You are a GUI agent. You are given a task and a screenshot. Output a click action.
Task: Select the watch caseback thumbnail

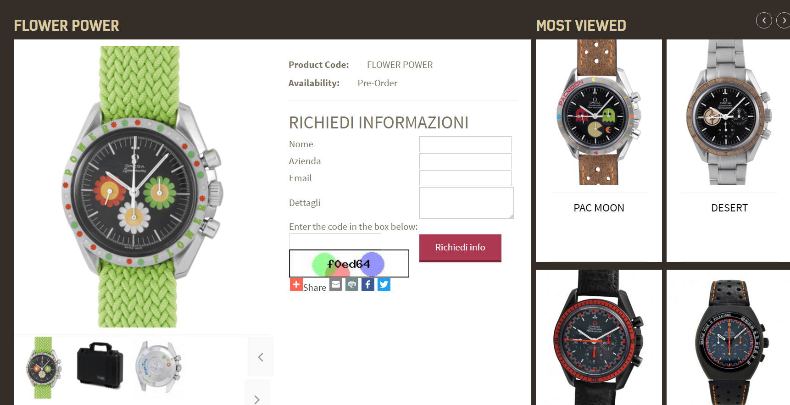point(159,366)
